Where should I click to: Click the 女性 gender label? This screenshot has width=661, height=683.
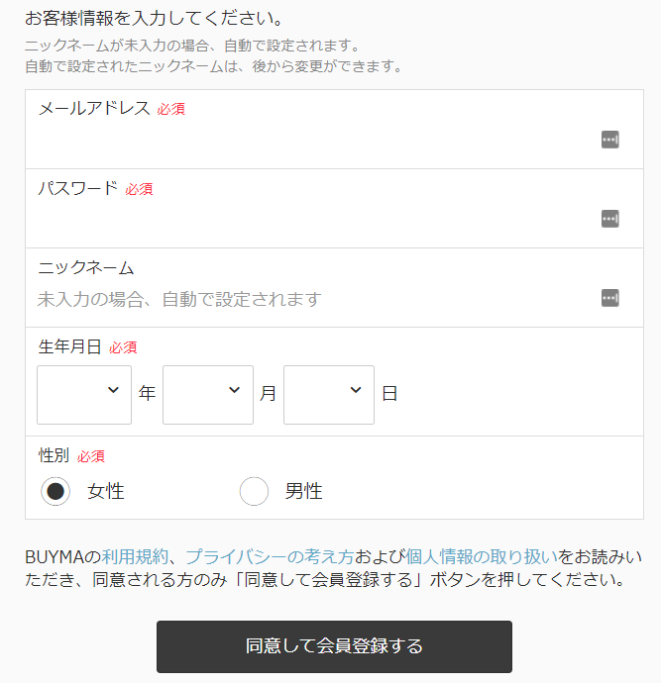click(106, 491)
